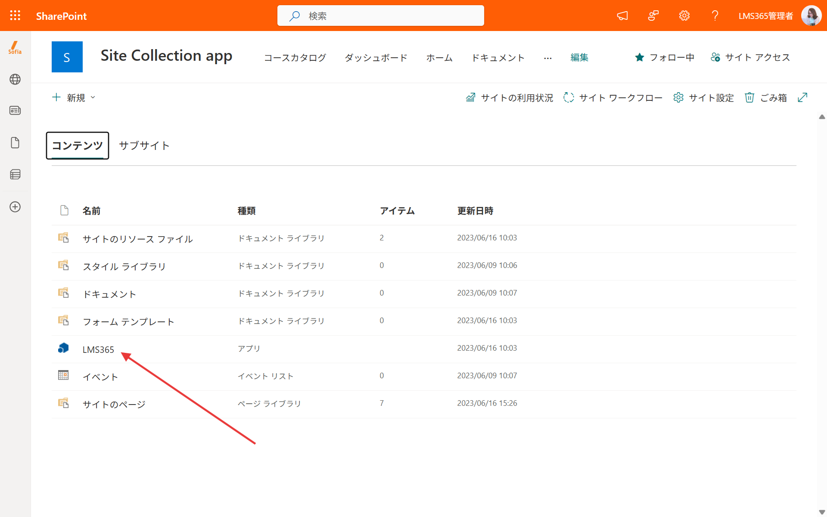The width and height of the screenshot is (827, 517).
Task: Open the スタイル ライブラリ entry
Action: [124, 266]
